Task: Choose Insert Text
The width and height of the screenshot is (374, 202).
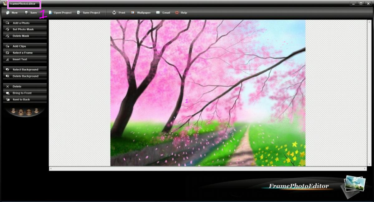Action: (x=25, y=59)
